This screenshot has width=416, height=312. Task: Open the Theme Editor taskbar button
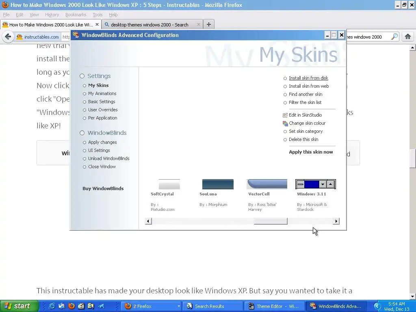(x=275, y=306)
